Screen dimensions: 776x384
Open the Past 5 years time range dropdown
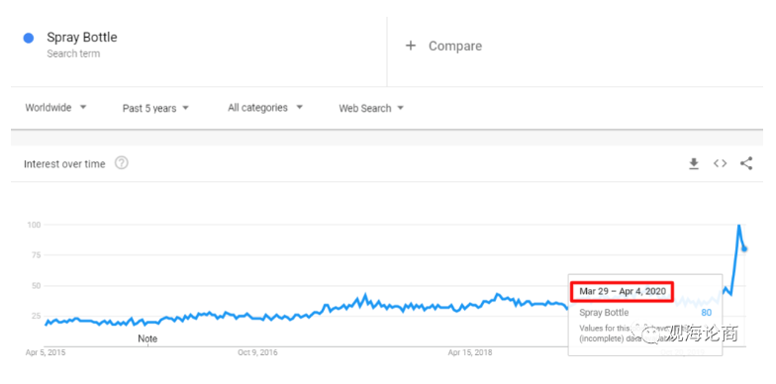155,109
